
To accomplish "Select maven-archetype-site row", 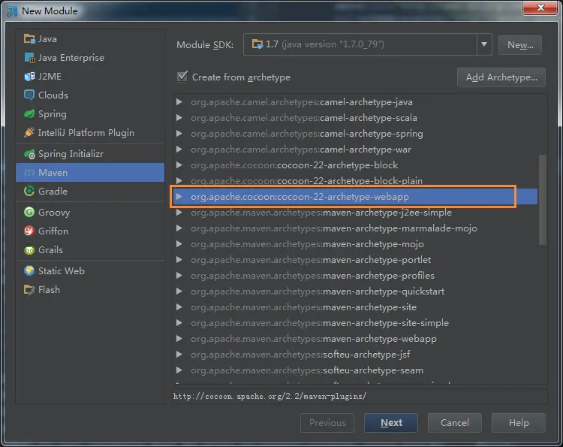I will [356, 307].
